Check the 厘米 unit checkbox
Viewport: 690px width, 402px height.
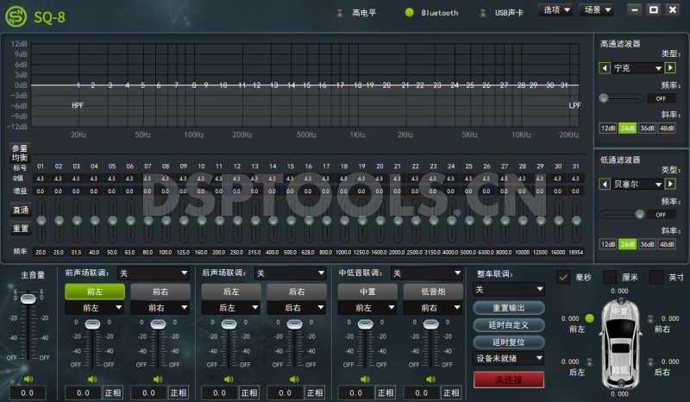tap(610, 277)
